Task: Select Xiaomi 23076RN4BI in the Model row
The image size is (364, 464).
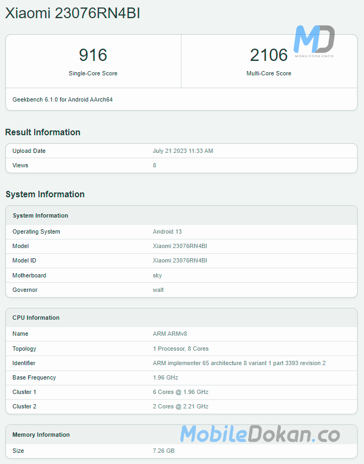Action: (x=180, y=246)
